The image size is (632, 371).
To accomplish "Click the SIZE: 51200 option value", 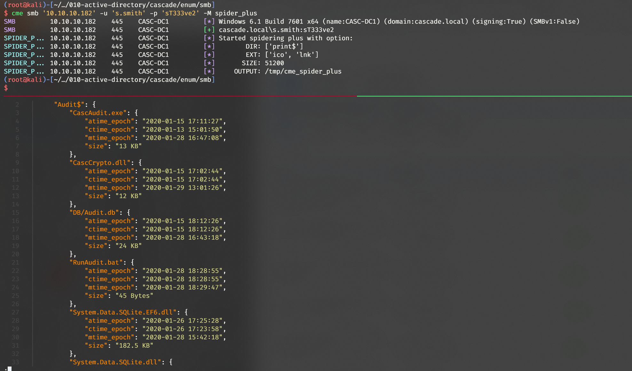I will pos(274,63).
